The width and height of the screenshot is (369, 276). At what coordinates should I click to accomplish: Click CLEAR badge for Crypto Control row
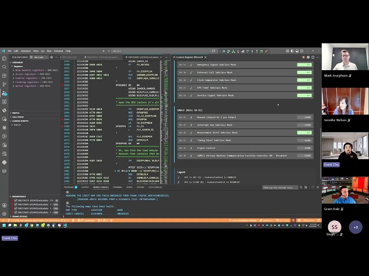tap(304, 148)
